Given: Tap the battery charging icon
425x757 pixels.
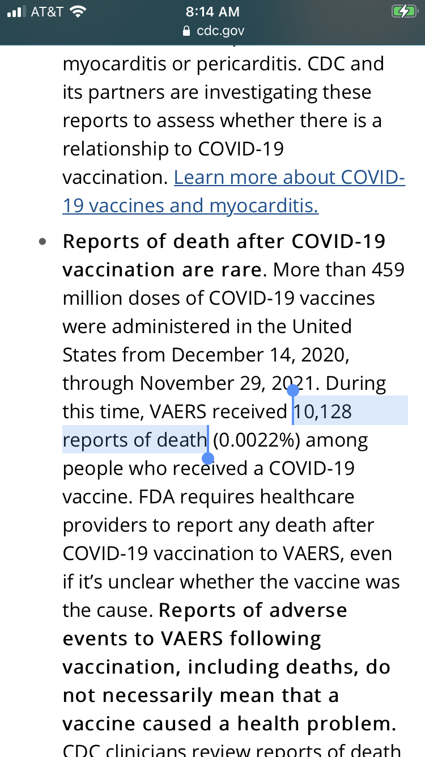Looking at the screenshot, I should [403, 12].
